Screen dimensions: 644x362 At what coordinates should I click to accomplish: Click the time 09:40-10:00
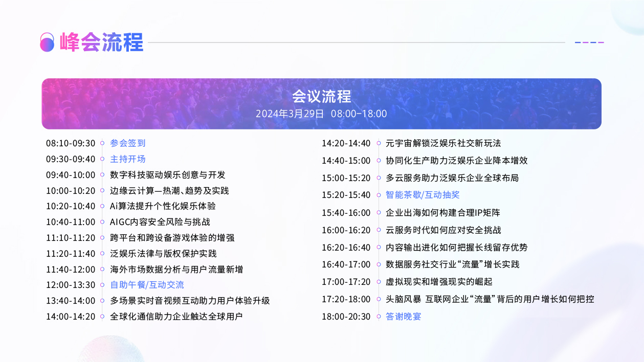pos(71,175)
